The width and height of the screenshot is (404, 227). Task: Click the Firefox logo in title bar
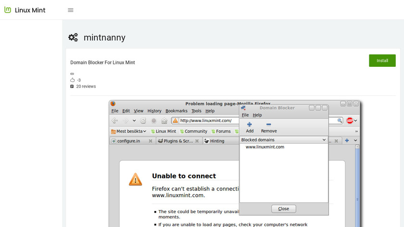[113, 103]
